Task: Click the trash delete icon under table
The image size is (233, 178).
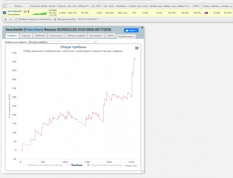Action: [x=6, y=19]
